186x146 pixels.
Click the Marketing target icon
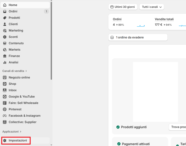coord(5,31)
